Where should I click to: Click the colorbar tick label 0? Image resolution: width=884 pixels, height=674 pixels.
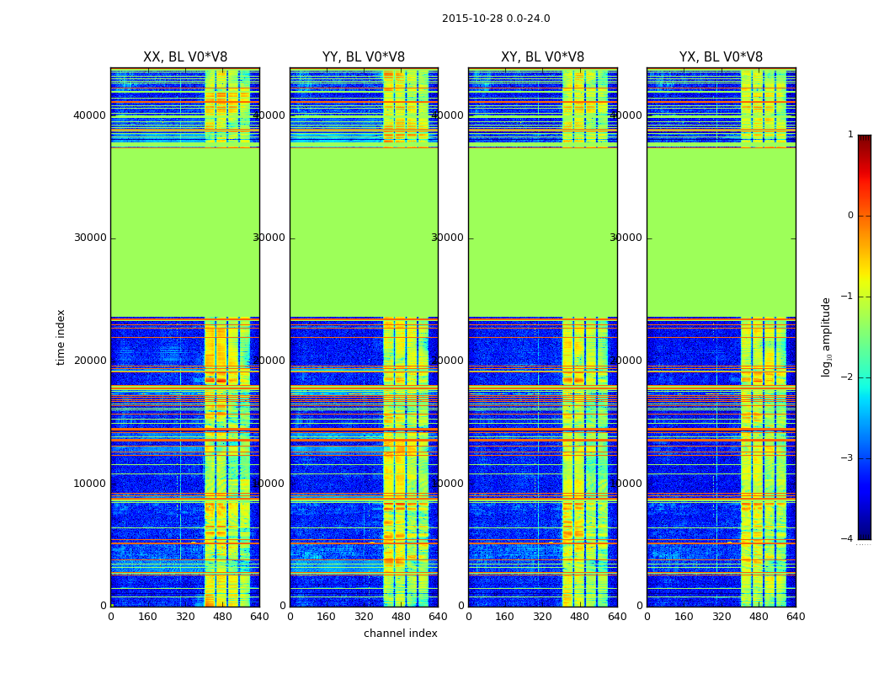pos(850,216)
